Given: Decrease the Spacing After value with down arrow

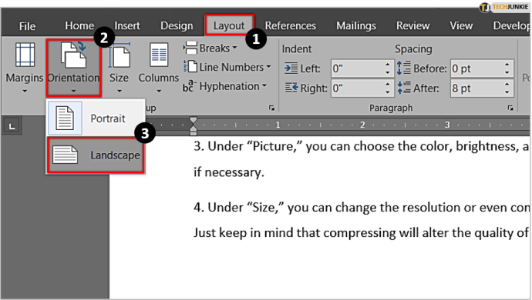Looking at the screenshot, I should pyautogui.click(x=507, y=92).
